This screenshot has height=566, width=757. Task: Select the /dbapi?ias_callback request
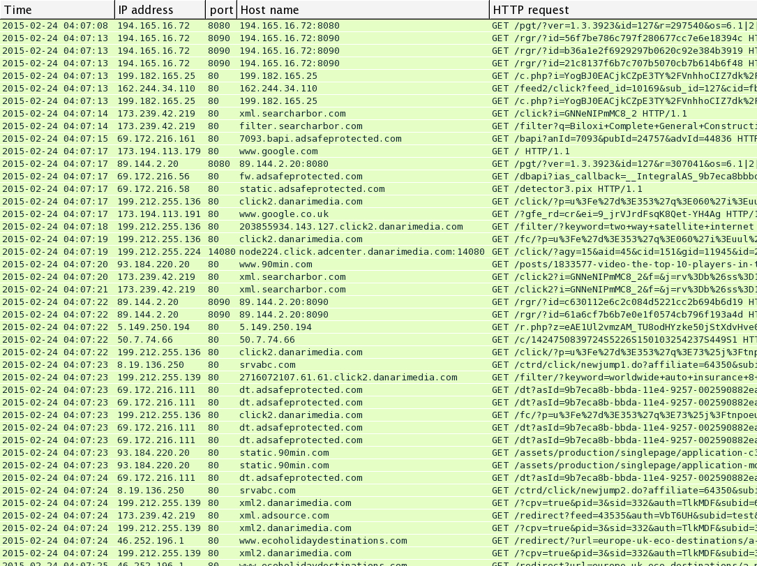[x=624, y=177]
